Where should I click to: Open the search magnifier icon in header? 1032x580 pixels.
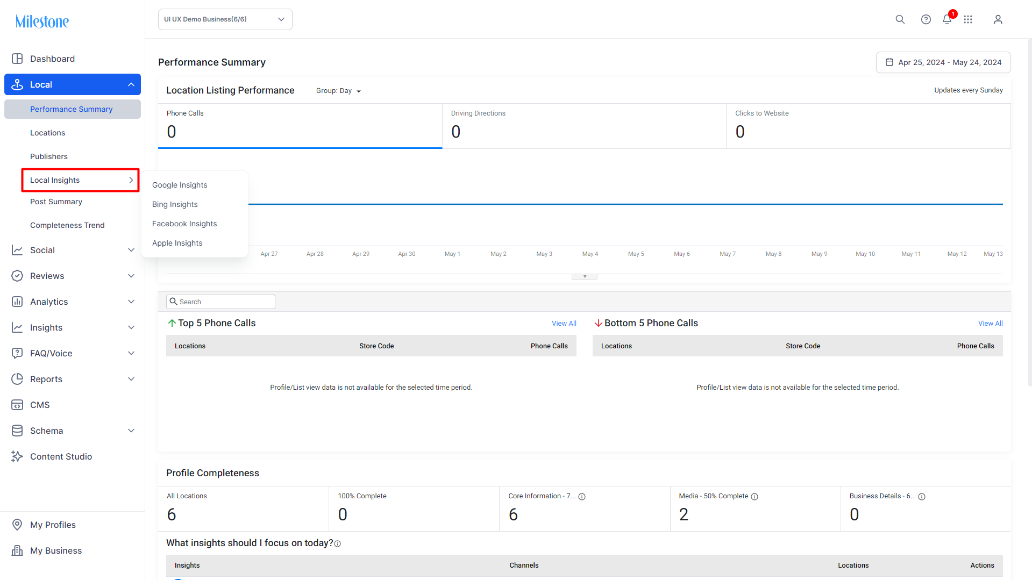pos(900,19)
